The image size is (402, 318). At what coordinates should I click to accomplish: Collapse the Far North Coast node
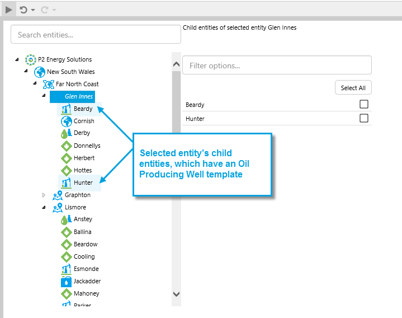(35, 83)
